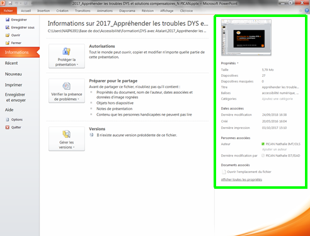The width and height of the screenshot is (310, 236).
Task: Open the Affichage ribbon tab
Action: [167, 11]
